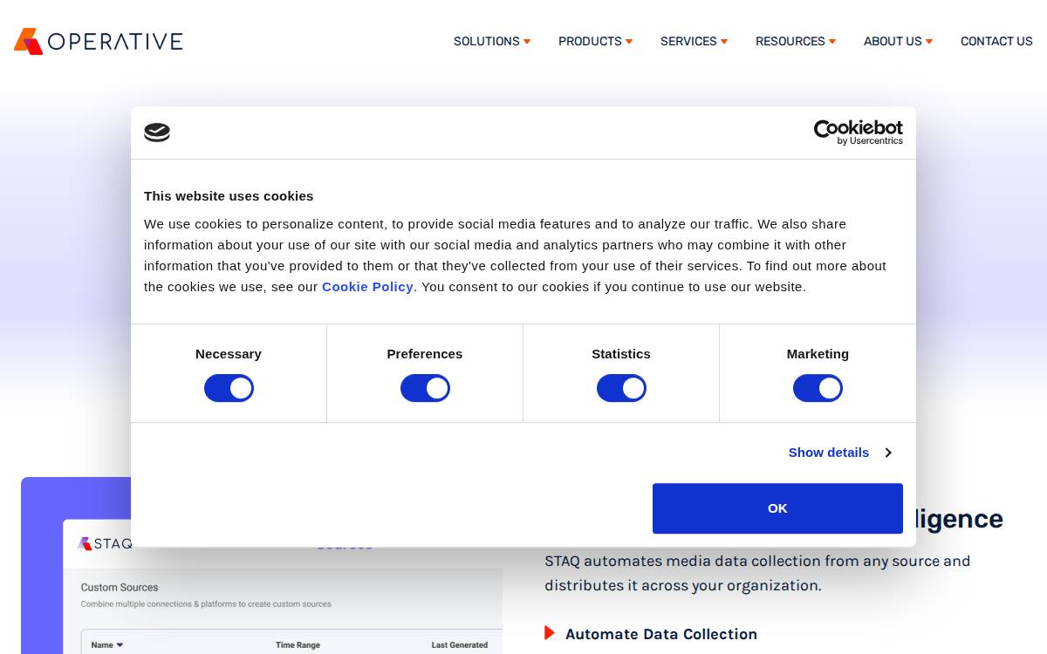Viewport: 1047px width, 654px height.
Task: Click chevron next to Show details
Action: tap(888, 453)
